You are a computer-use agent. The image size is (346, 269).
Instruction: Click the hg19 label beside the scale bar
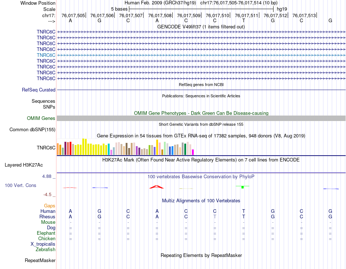[x=282, y=9]
